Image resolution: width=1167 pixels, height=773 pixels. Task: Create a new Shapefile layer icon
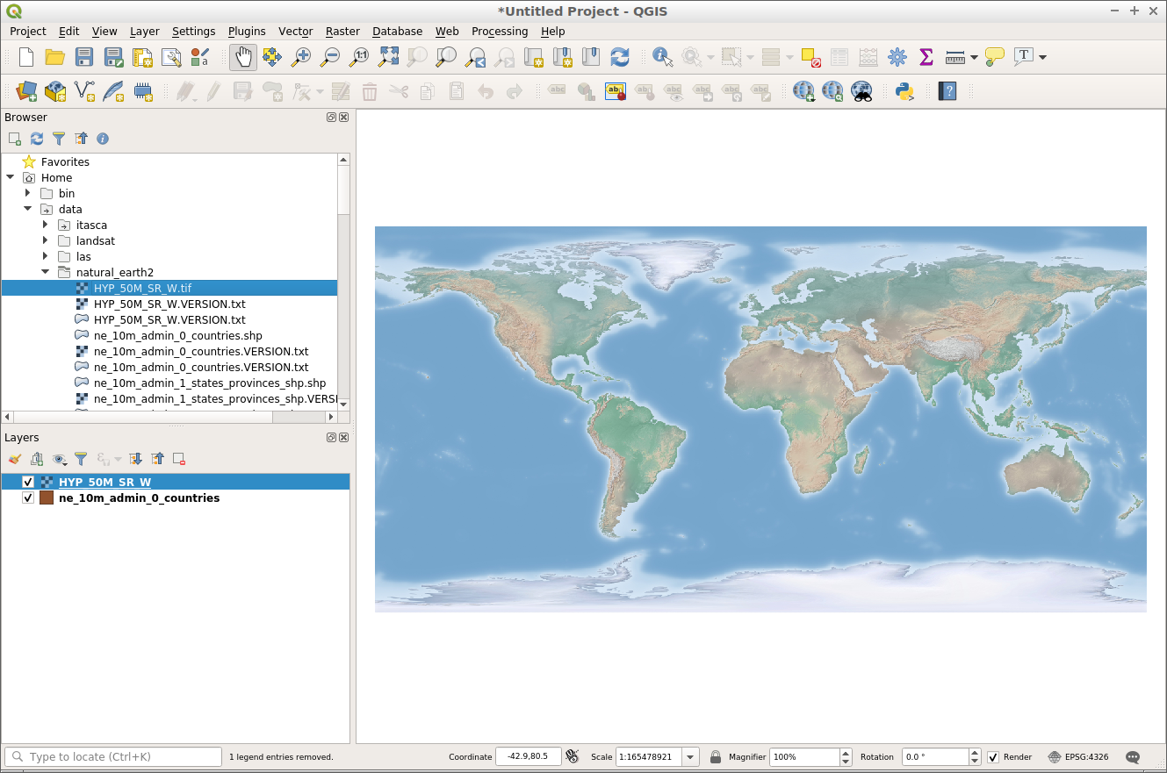(x=84, y=91)
